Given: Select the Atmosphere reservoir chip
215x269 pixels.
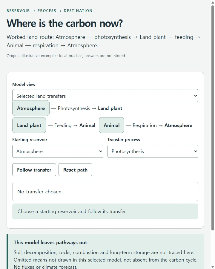Looking at the screenshot, I should pos(31,108).
